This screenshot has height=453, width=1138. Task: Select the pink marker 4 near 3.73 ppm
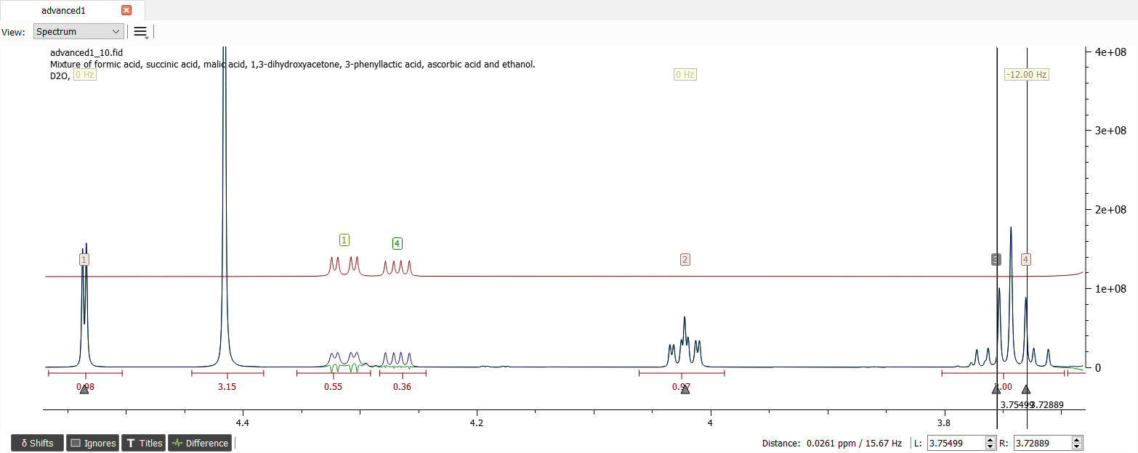point(1025,259)
